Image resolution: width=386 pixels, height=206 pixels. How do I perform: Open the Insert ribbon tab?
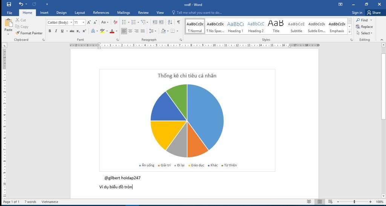coord(44,12)
